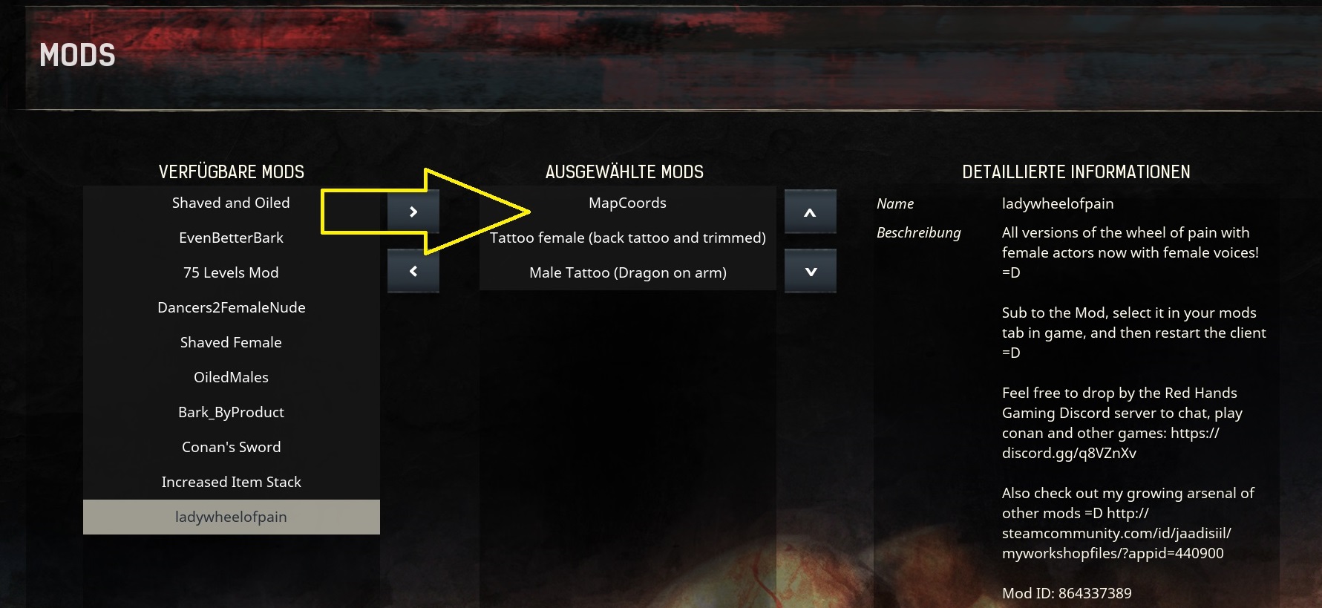Select Dancers2FemaleNude mod entry
This screenshot has width=1322, height=608.
tap(231, 307)
